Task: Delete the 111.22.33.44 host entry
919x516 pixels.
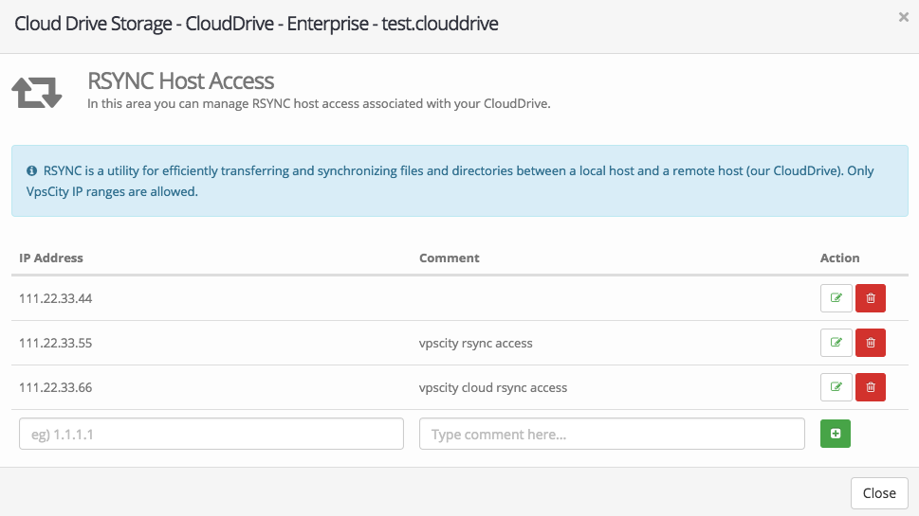Action: point(870,298)
